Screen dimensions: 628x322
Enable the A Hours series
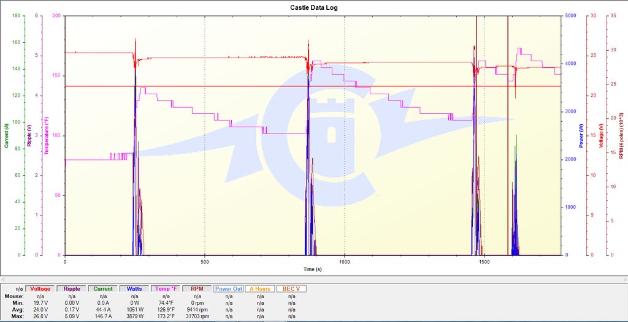[x=260, y=288]
